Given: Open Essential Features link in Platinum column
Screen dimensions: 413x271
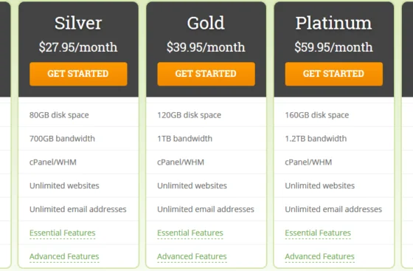Looking at the screenshot, I should [318, 233].
